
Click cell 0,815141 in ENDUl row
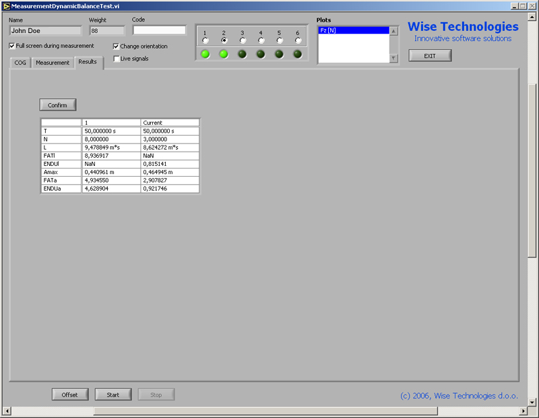coord(170,164)
